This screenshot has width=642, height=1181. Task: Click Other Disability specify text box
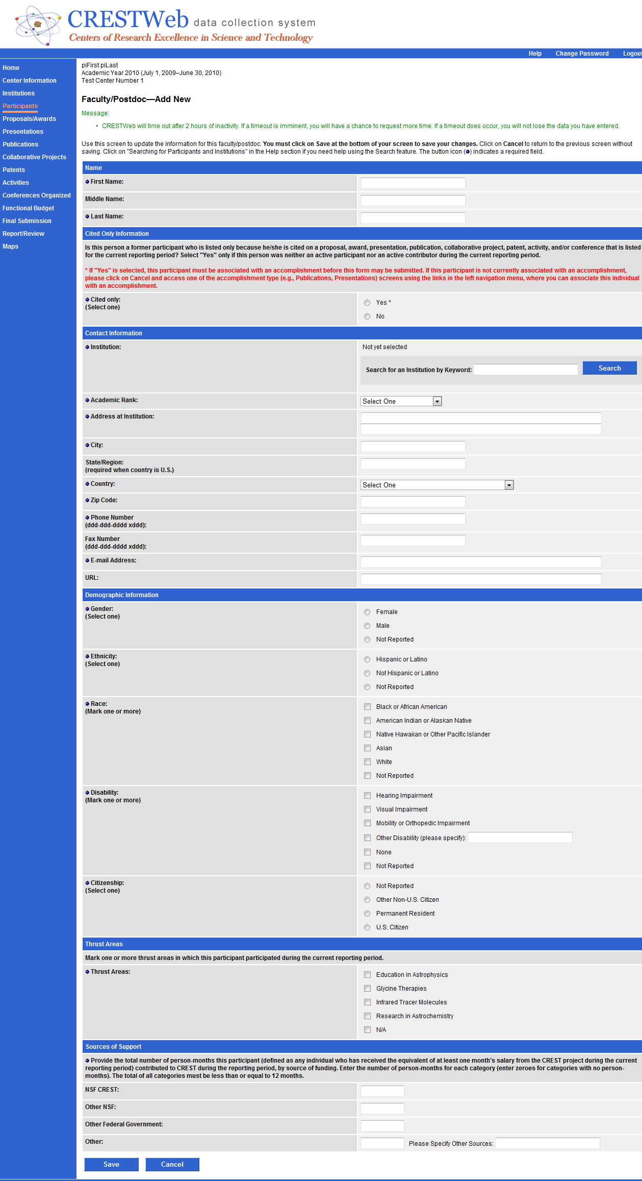[x=520, y=838]
